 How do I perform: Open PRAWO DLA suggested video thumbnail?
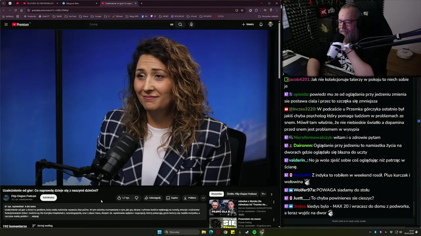coord(223,207)
